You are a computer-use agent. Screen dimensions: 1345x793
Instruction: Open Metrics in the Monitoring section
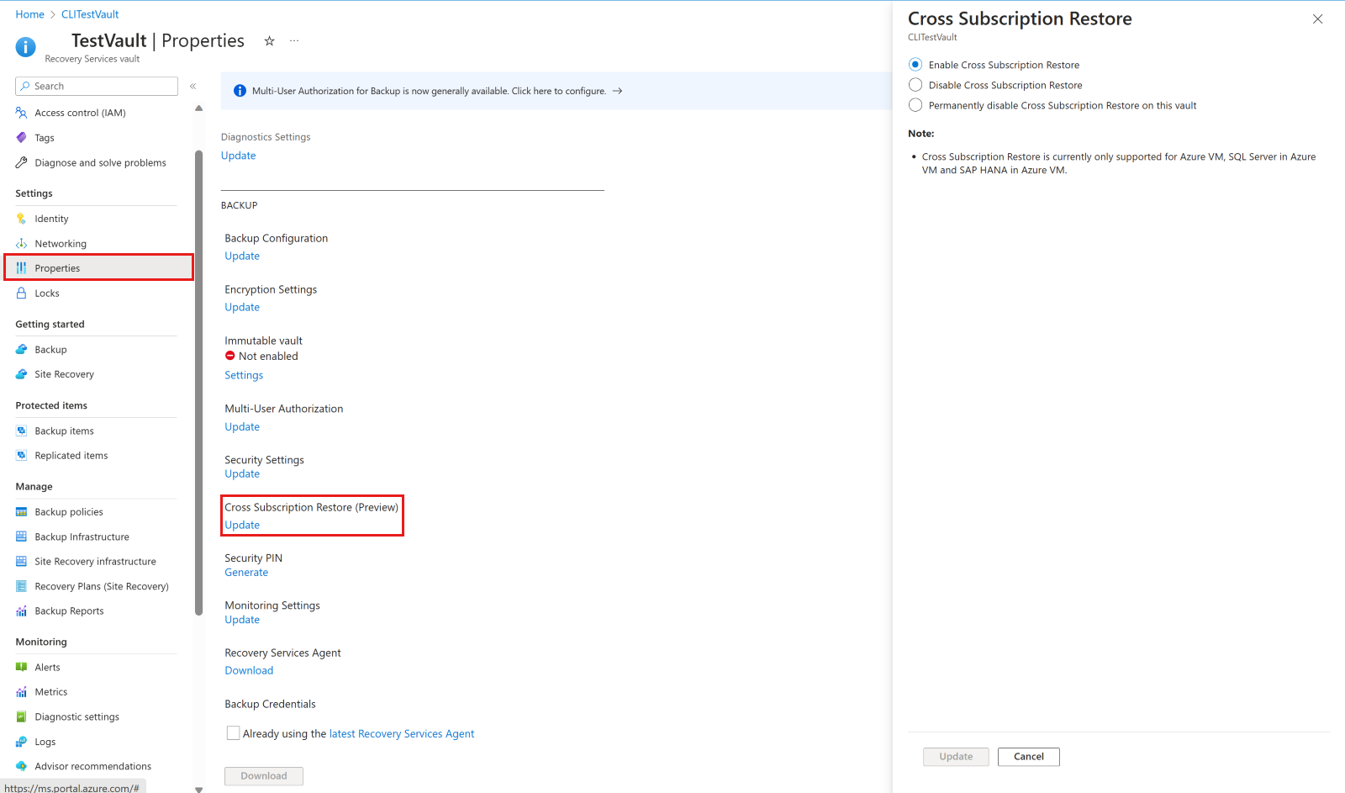(50, 691)
